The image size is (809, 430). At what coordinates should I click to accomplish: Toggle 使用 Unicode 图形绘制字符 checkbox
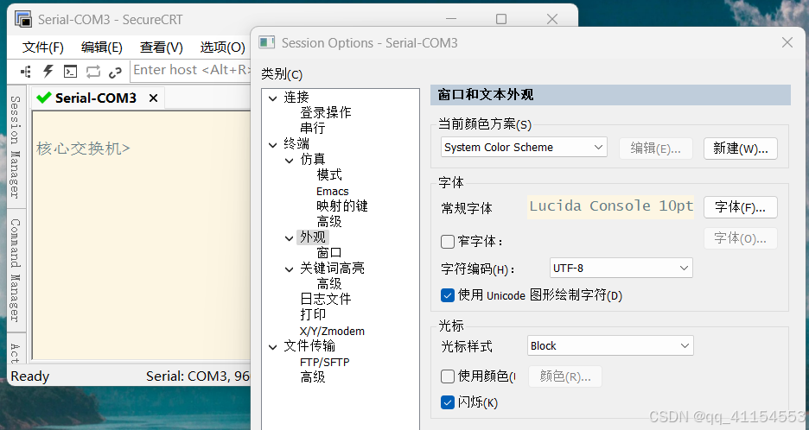click(x=448, y=295)
